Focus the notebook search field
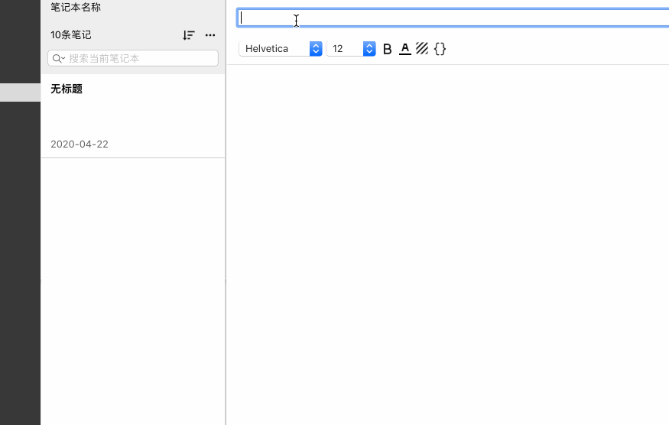669x425 pixels. click(x=133, y=58)
